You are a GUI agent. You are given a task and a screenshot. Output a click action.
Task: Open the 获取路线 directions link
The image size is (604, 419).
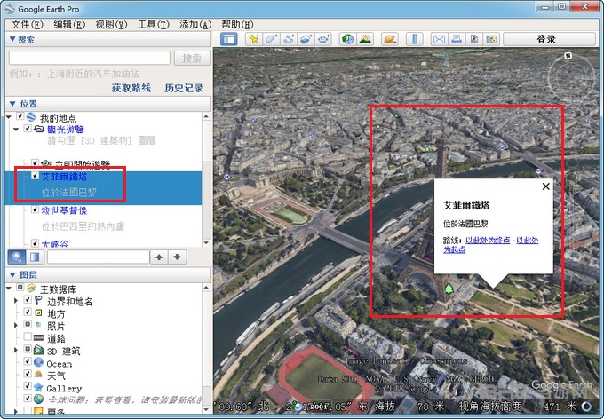pyautogui.click(x=131, y=88)
